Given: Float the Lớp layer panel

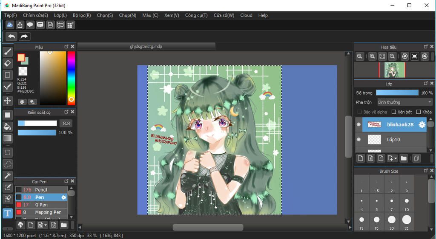Looking at the screenshot, I should (x=426, y=83).
